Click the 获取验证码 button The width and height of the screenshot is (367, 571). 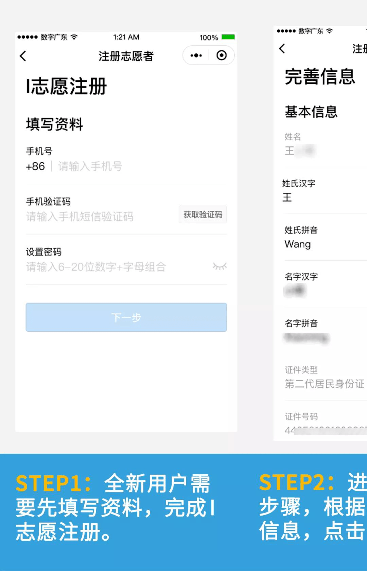pos(203,215)
